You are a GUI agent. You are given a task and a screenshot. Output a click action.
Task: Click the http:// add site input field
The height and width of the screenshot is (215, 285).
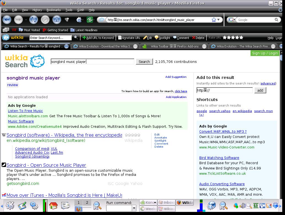tap(224, 90)
